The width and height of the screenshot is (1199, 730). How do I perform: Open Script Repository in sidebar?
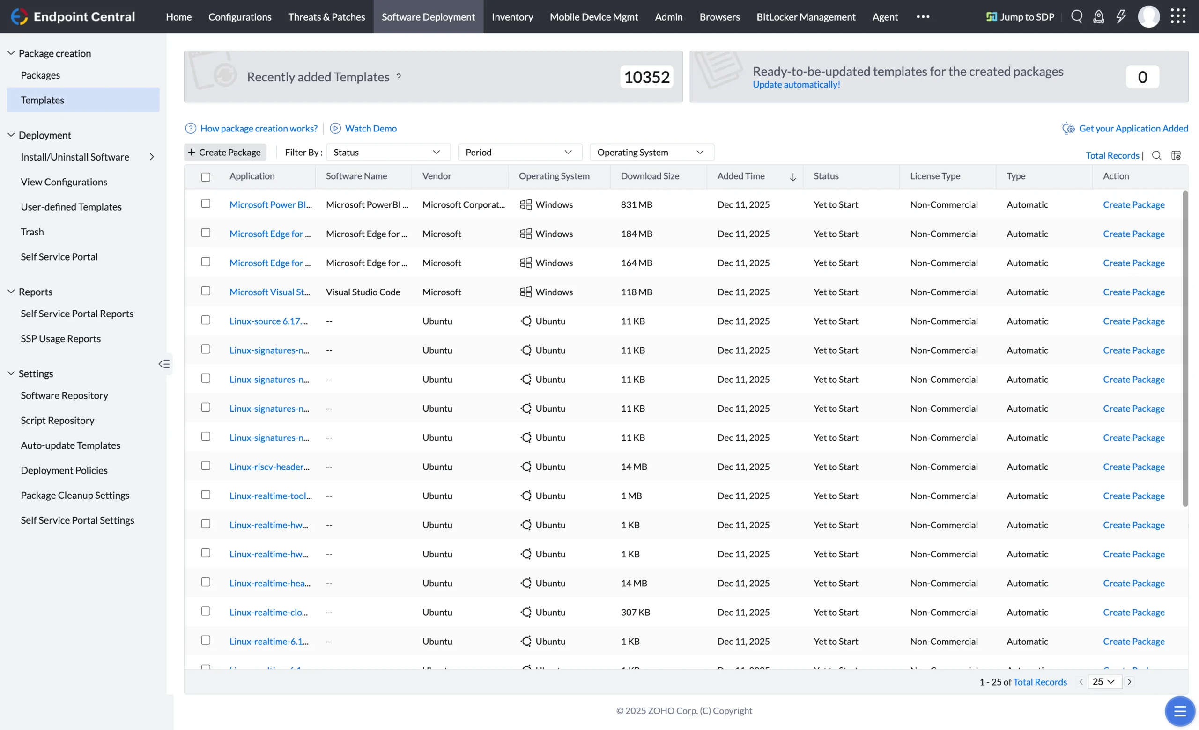coord(58,420)
